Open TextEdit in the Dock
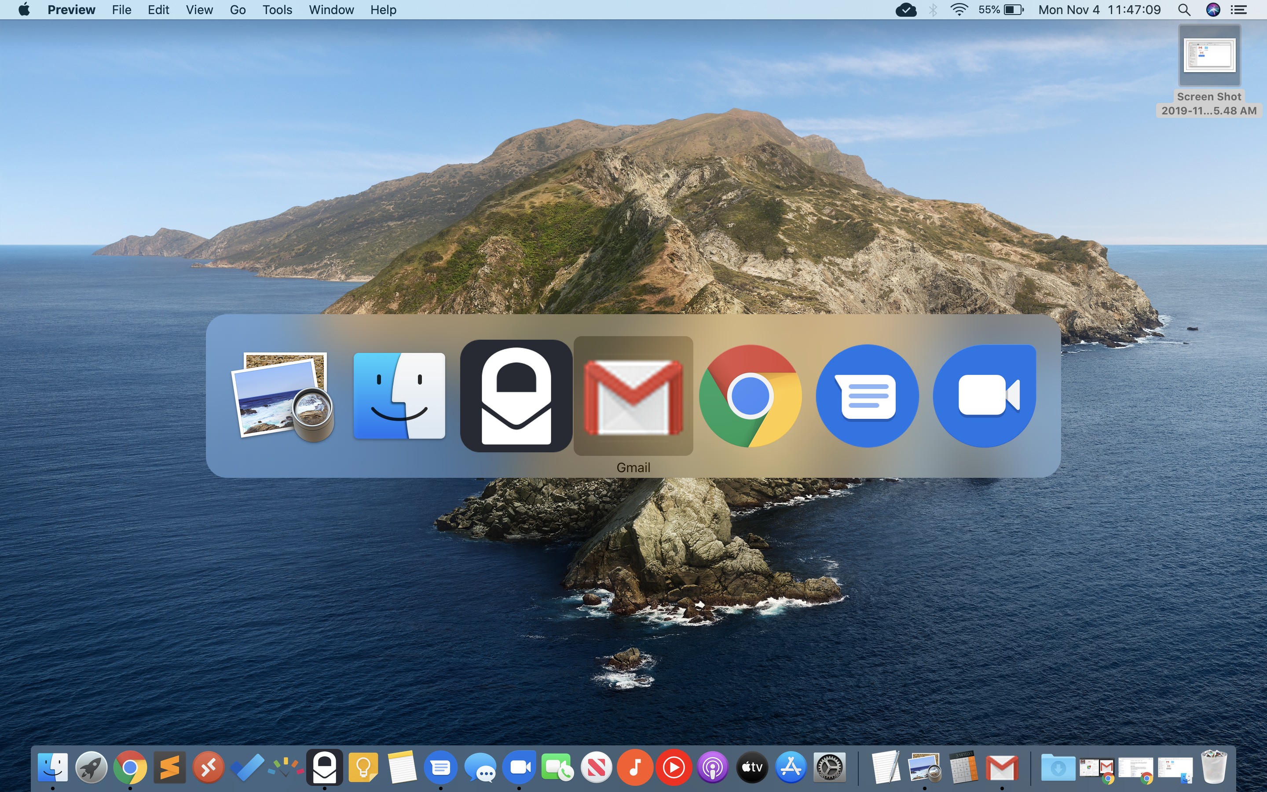Viewport: 1267px width, 792px height. point(886,768)
